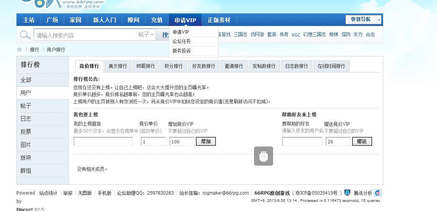437x211 pixels.
Task: Click the 竞价单价 field showing 1
Action: pos(153,142)
